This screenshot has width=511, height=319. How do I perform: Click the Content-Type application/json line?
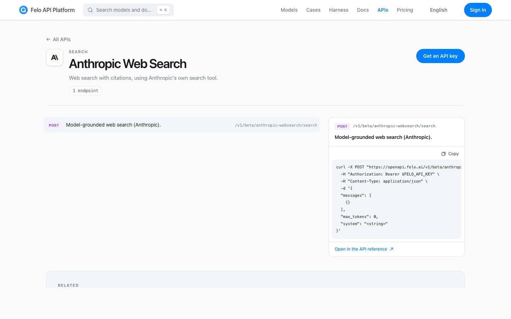point(384,181)
